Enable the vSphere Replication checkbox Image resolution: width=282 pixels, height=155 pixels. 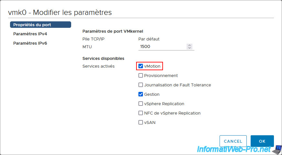[x=140, y=104]
